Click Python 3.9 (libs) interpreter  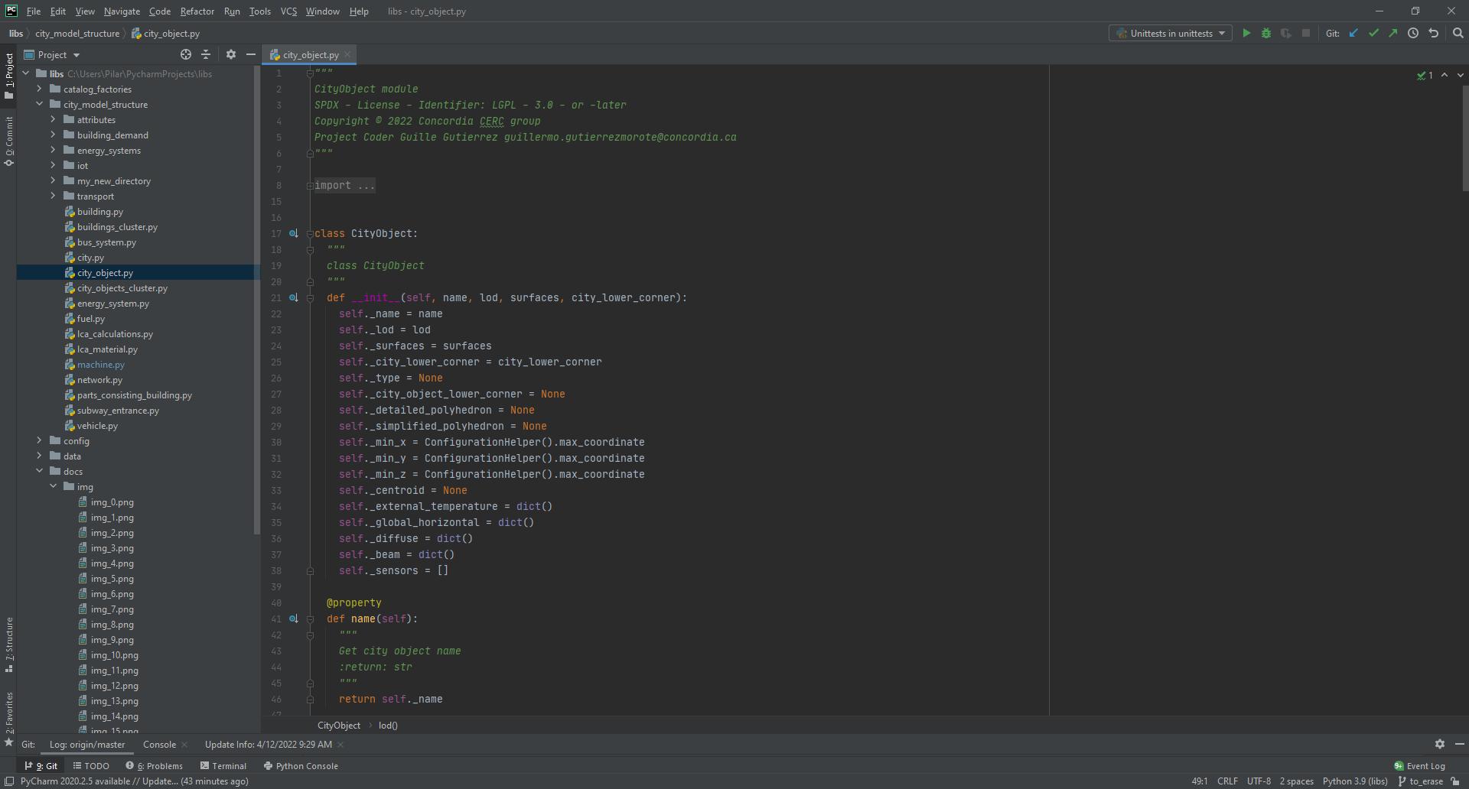point(1355,781)
